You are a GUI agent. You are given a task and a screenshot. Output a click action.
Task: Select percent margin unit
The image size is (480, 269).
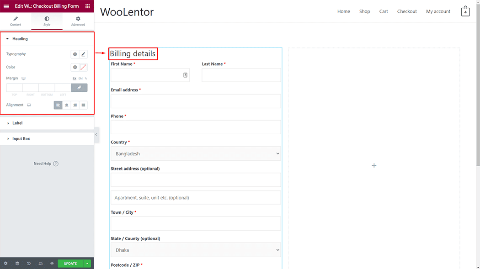click(x=86, y=79)
